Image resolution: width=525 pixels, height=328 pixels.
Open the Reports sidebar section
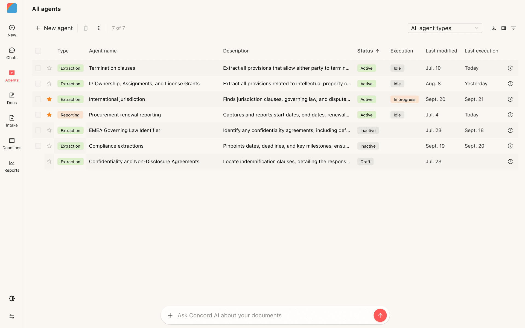(12, 166)
